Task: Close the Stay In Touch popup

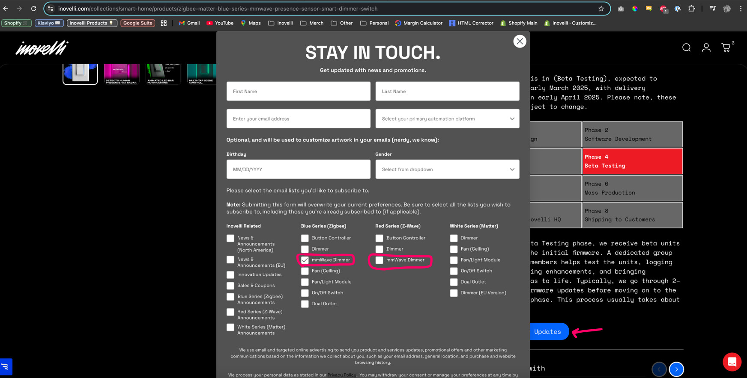Action: coord(520,41)
